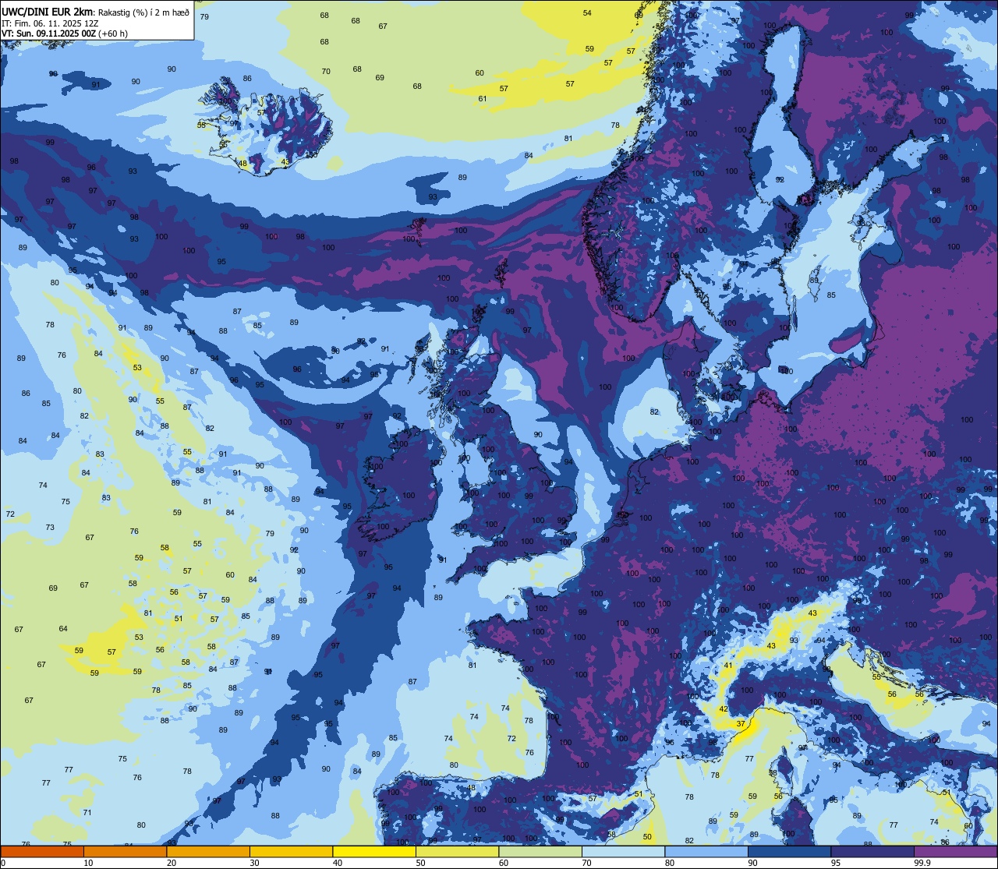The width and height of the screenshot is (998, 869).
Task: Click the '64' humidity value on the map
Action: (63, 629)
